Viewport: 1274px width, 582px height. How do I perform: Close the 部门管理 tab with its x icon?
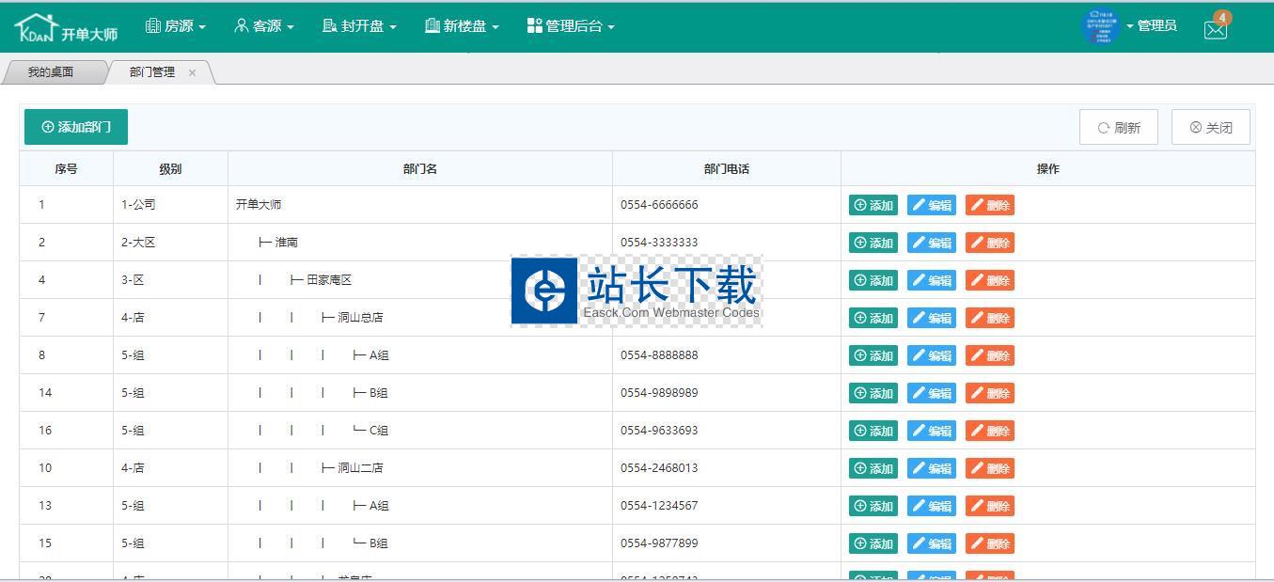[x=193, y=72]
